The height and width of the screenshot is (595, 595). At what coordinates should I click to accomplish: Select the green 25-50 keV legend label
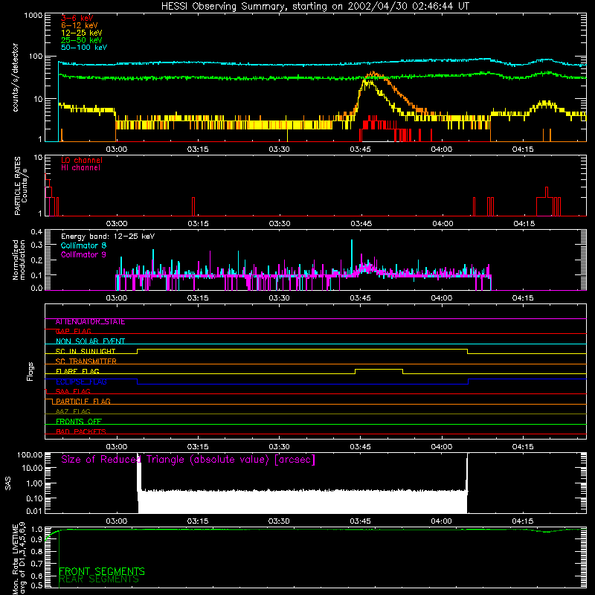pos(81,40)
